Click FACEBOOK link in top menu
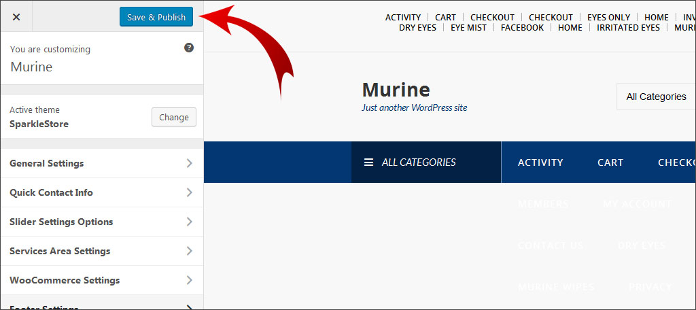This screenshot has height=310, width=696. pyautogui.click(x=522, y=28)
